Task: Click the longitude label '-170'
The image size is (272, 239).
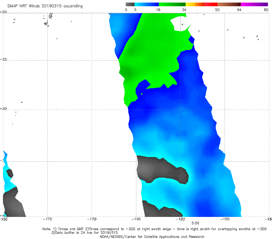Action: pyautogui.click(x=92, y=219)
